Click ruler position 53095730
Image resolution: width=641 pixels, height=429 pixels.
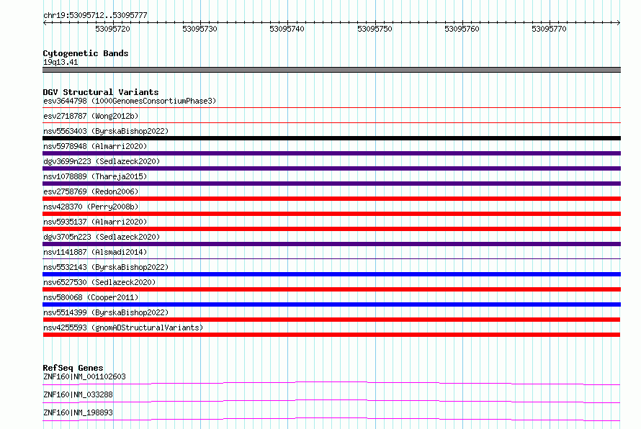pos(200,29)
